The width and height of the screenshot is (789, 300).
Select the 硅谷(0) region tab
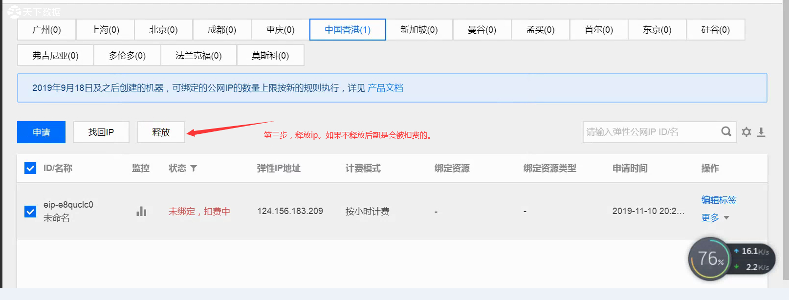click(715, 30)
